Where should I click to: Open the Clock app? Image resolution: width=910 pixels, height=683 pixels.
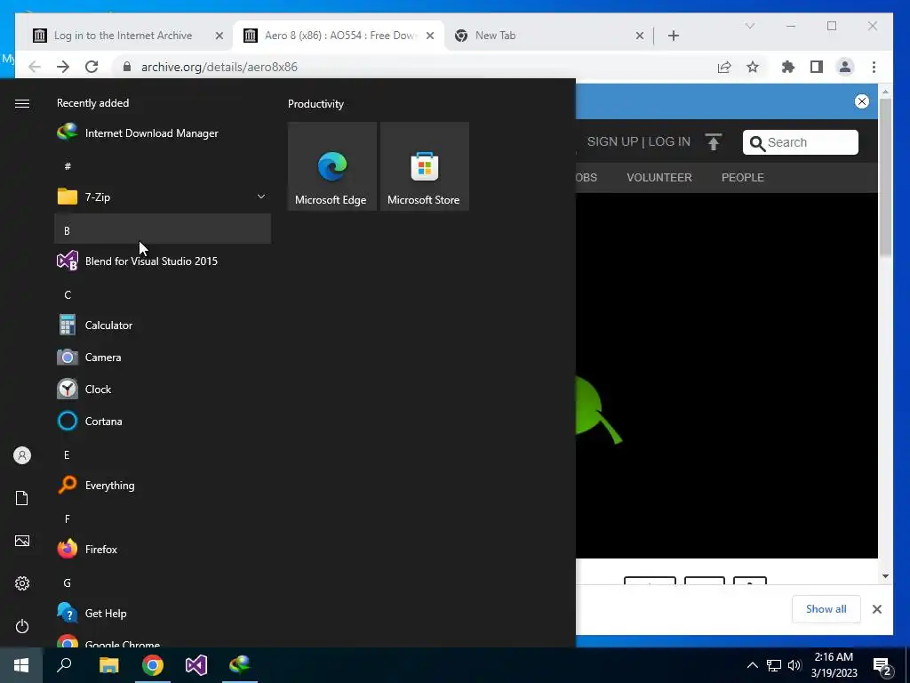pyautogui.click(x=163, y=389)
